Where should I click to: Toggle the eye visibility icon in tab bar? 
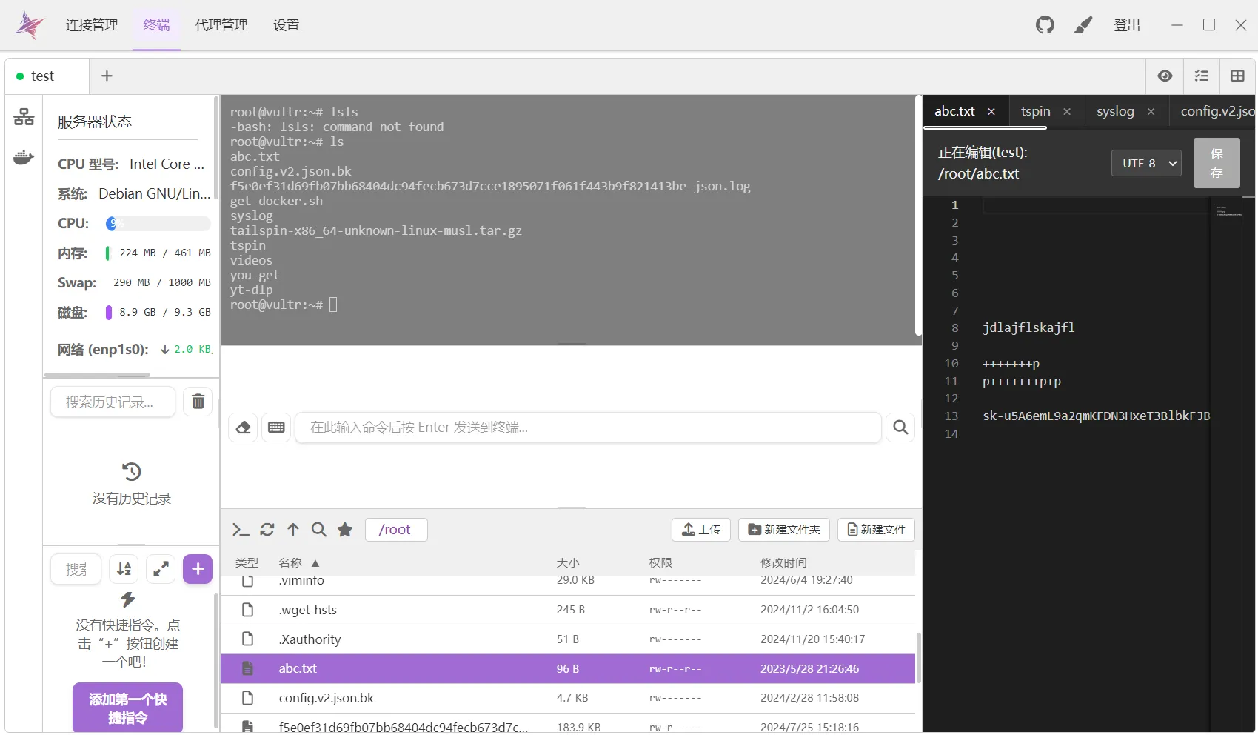pyautogui.click(x=1165, y=76)
